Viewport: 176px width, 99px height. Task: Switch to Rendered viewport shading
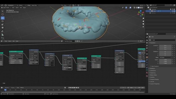click(142, 8)
